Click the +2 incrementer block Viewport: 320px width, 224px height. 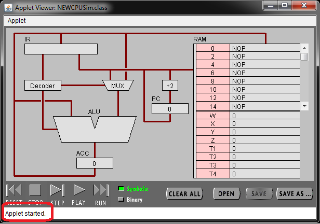(x=170, y=86)
